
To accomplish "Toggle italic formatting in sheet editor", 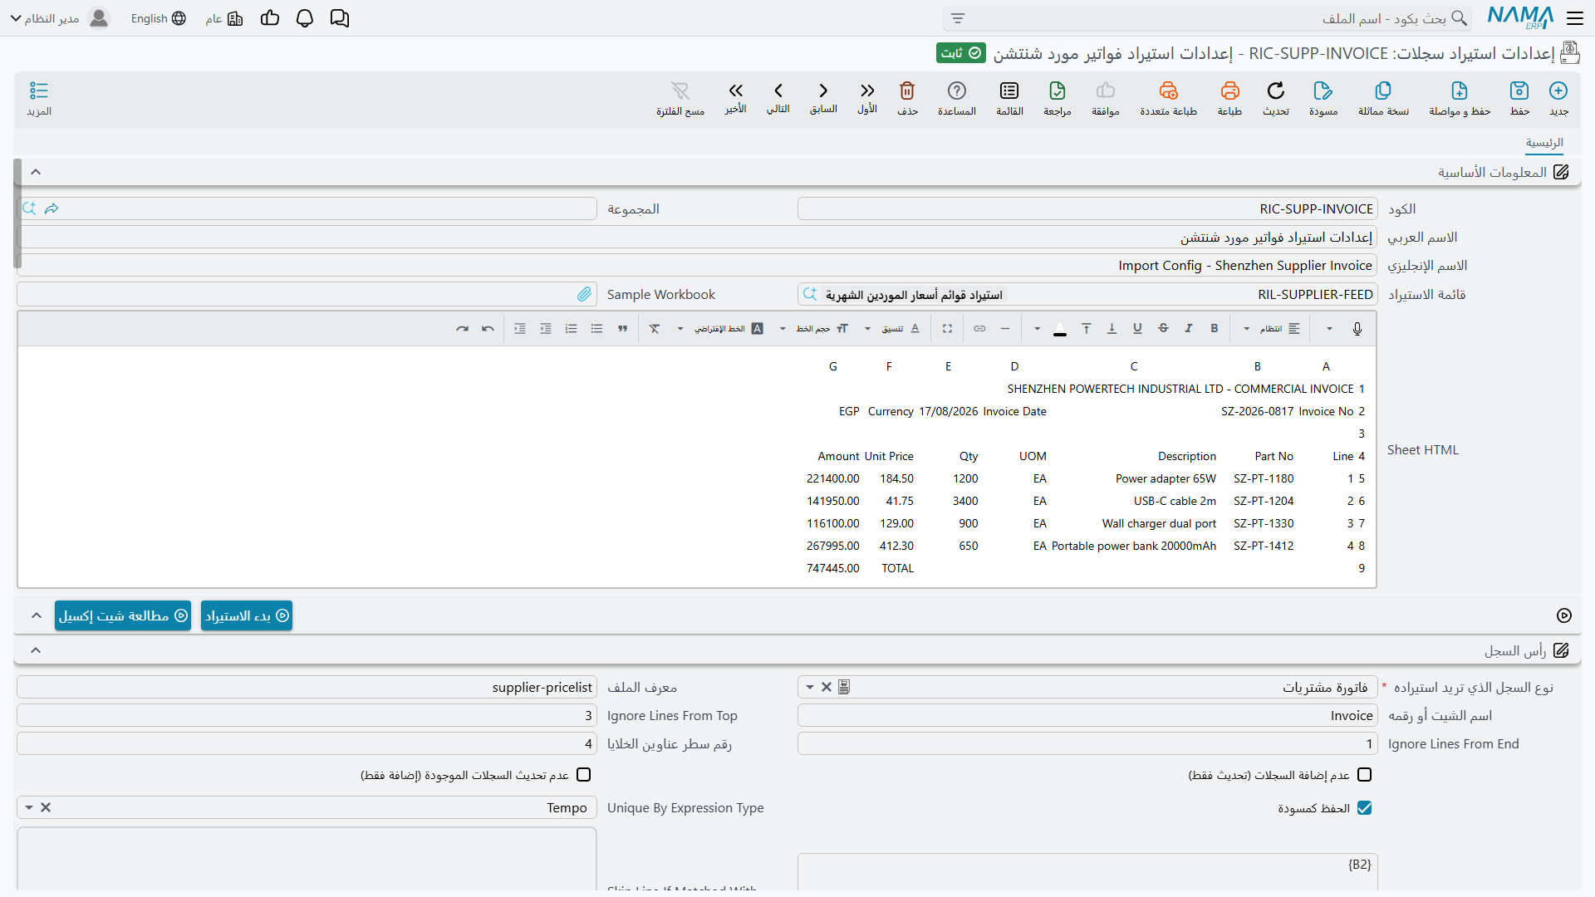I will coord(1189,329).
